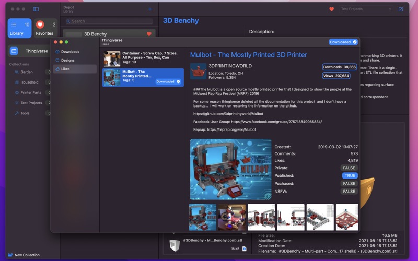Click the STL file cube icon in Depot window
Screen dimensions: 418x261
tap(175, 245)
